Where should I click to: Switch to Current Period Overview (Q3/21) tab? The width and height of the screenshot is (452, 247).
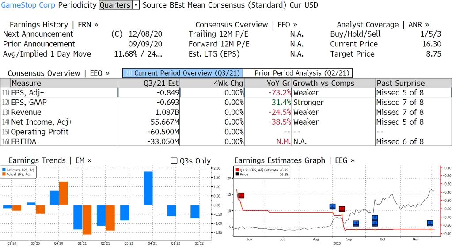click(182, 73)
